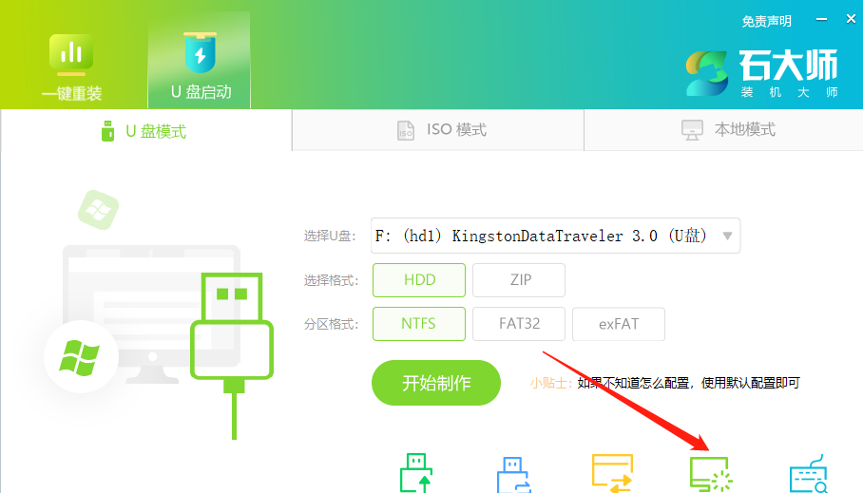This screenshot has width=863, height=493.
Task: Click the 石大师 logo
Action: [x=761, y=73]
